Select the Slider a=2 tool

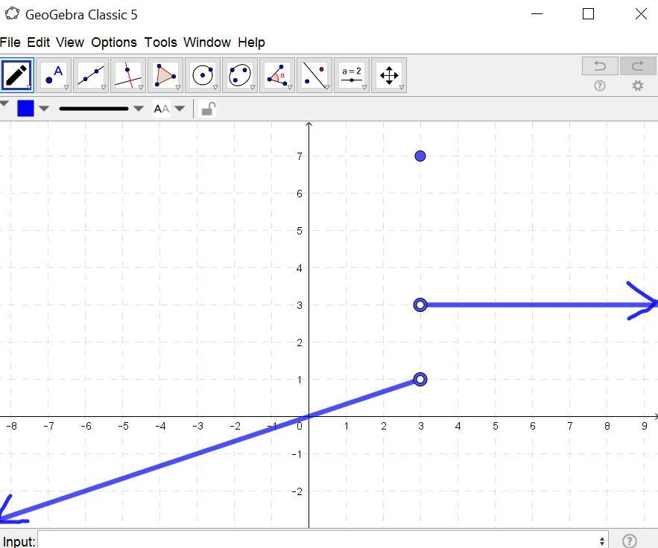coord(352,75)
